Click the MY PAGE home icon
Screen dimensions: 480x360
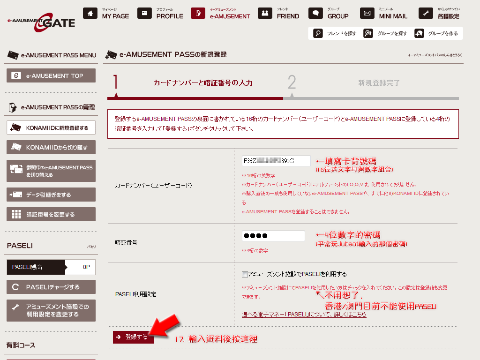90,13
